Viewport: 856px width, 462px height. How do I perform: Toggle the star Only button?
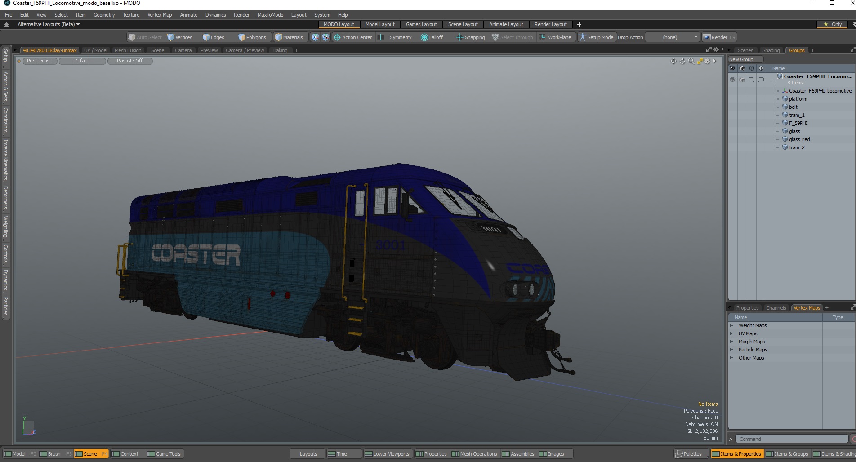(x=833, y=24)
